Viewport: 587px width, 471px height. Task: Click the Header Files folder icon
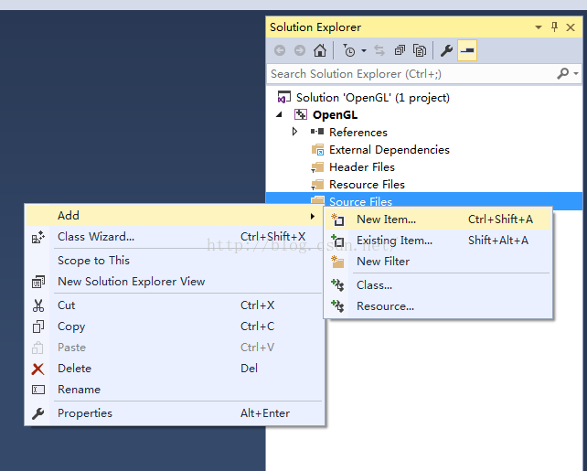click(x=317, y=167)
